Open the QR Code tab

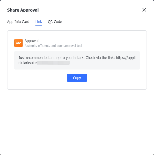point(55,22)
